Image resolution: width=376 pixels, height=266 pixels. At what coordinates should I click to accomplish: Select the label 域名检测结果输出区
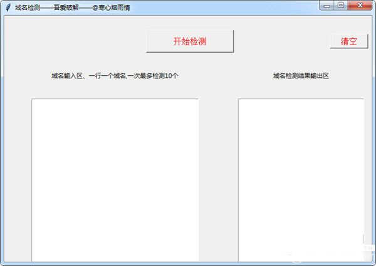pos(301,76)
